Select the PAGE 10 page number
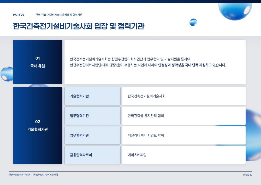Screen dimensions: 261x185 (x=247, y=175)
